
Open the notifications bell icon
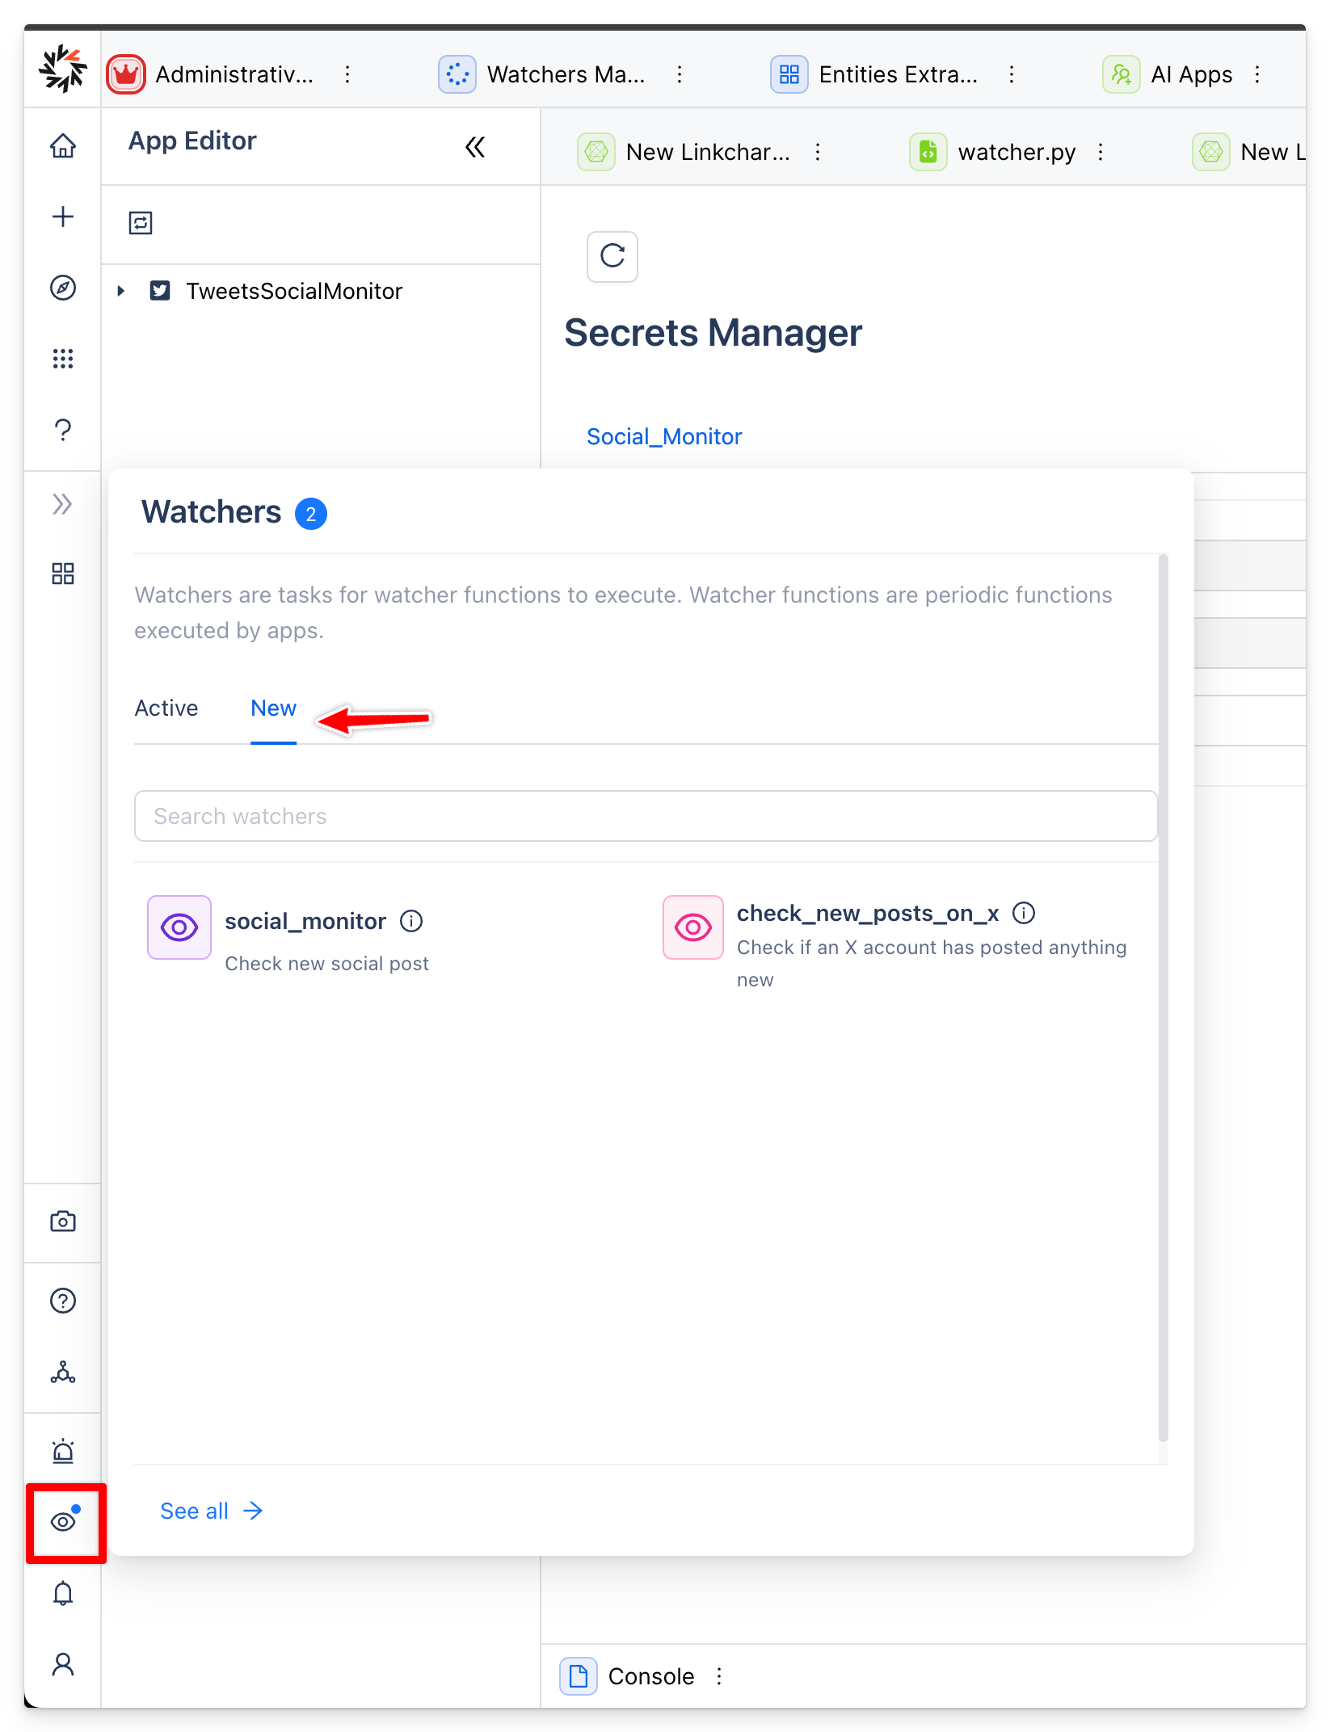point(63,1594)
